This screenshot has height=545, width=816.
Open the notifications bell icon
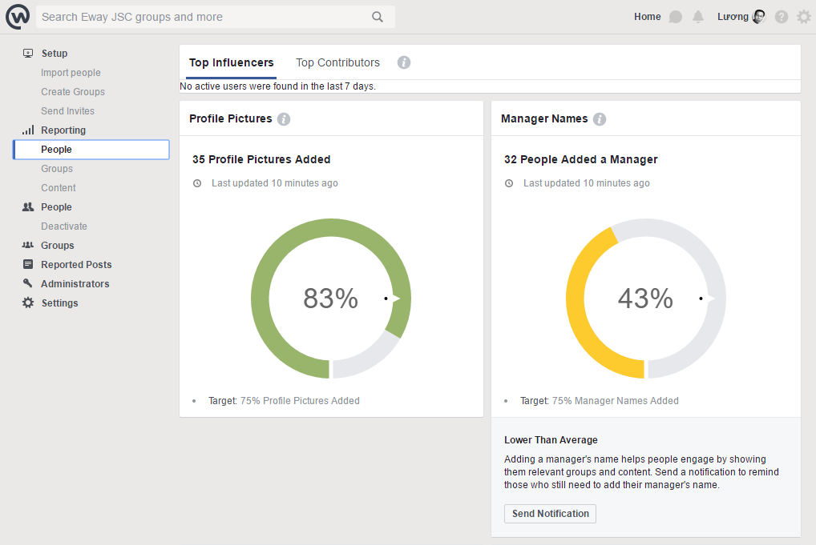coord(698,17)
